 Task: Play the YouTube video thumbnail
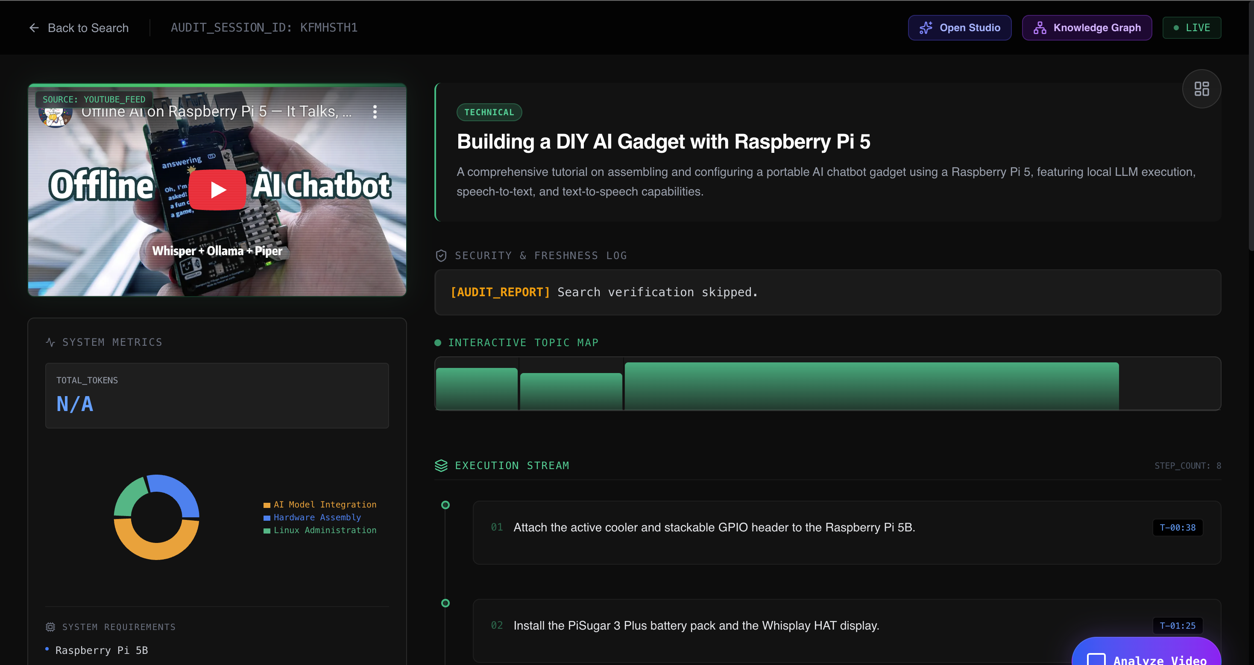click(x=217, y=190)
